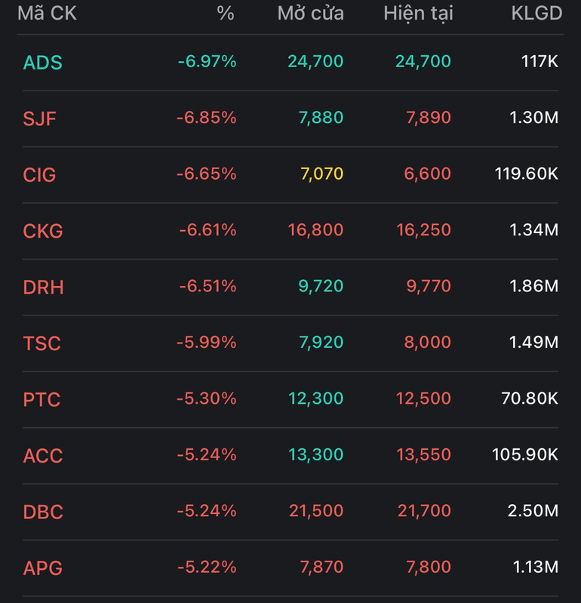The width and height of the screenshot is (581, 603).
Task: Open the SJF stock ticker
Action: pyautogui.click(x=40, y=118)
